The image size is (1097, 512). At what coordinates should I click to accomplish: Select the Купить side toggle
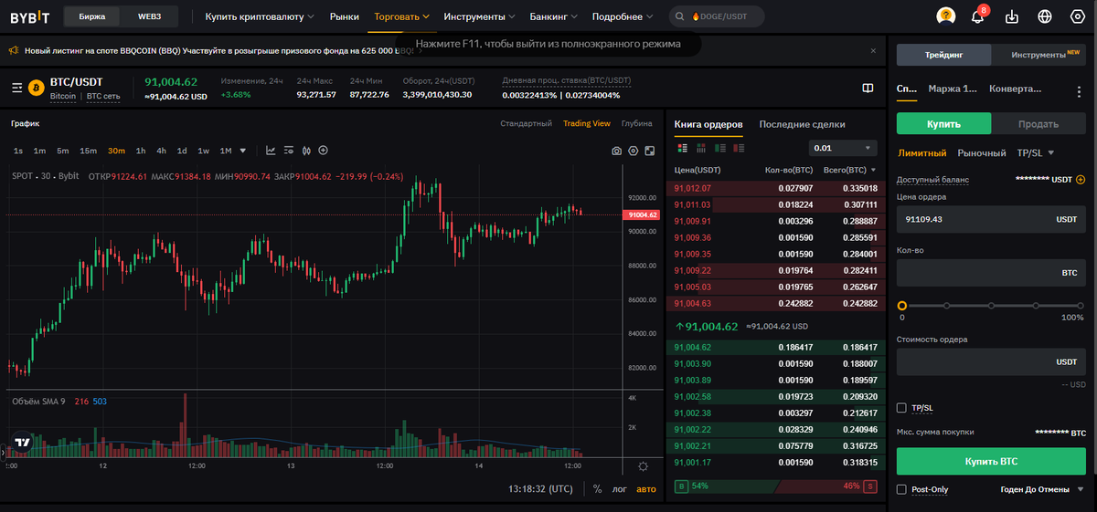point(943,124)
